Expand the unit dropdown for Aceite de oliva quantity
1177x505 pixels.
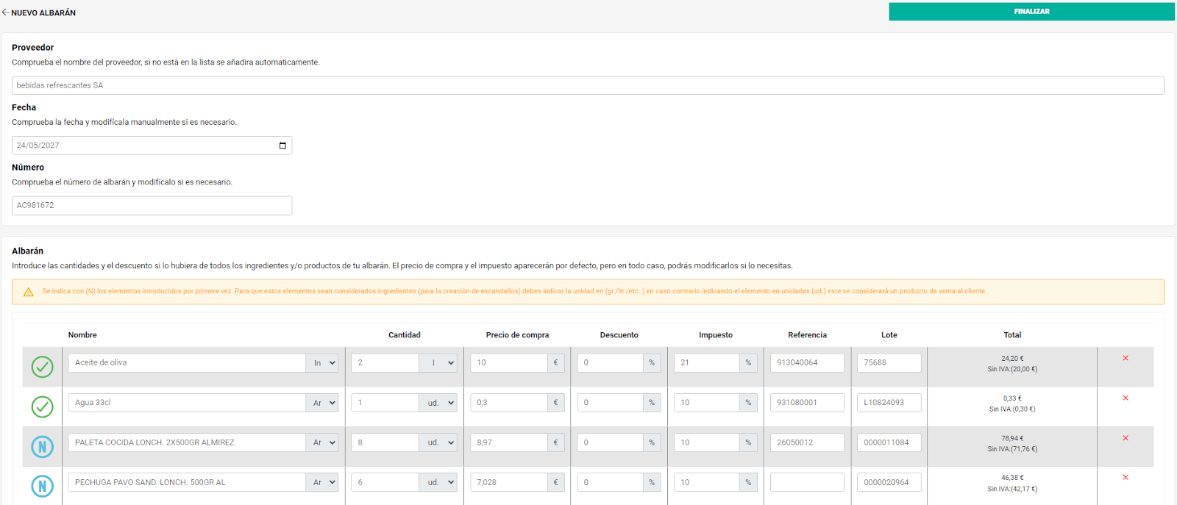pyautogui.click(x=438, y=363)
